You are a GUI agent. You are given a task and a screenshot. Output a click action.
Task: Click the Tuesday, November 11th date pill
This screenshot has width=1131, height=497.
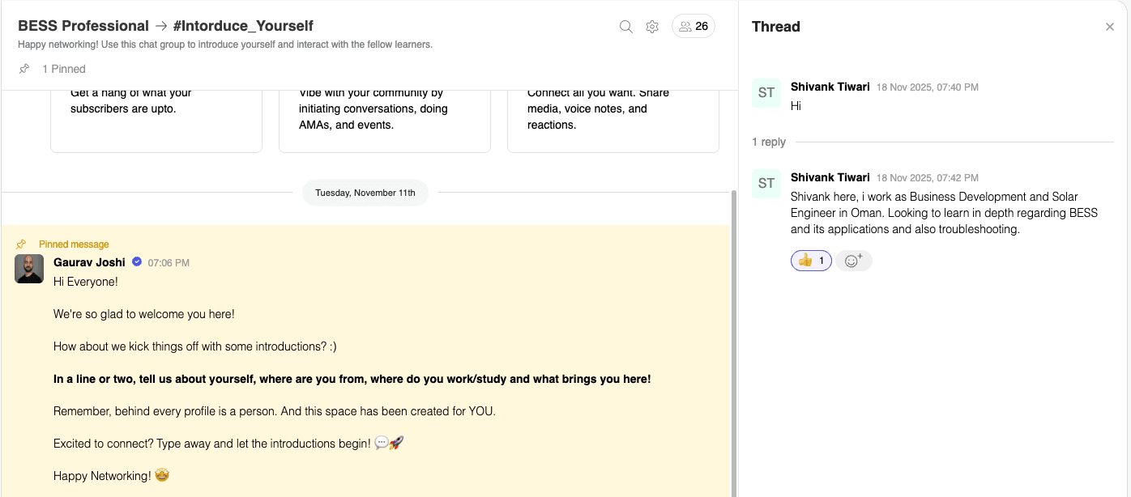click(365, 193)
